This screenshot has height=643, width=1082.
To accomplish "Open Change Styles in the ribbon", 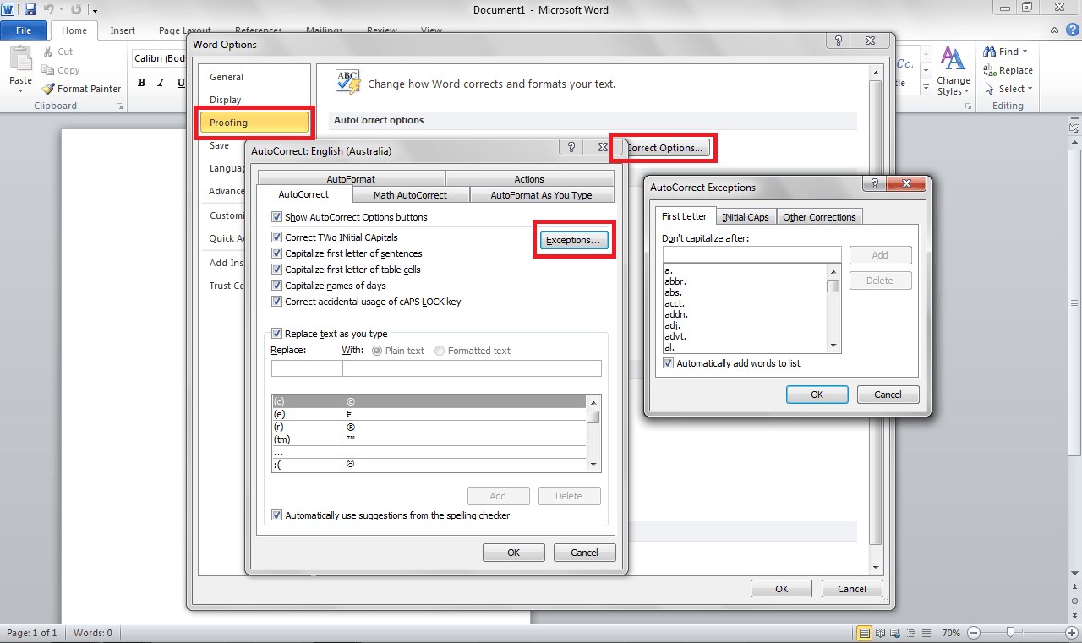I will click(954, 71).
